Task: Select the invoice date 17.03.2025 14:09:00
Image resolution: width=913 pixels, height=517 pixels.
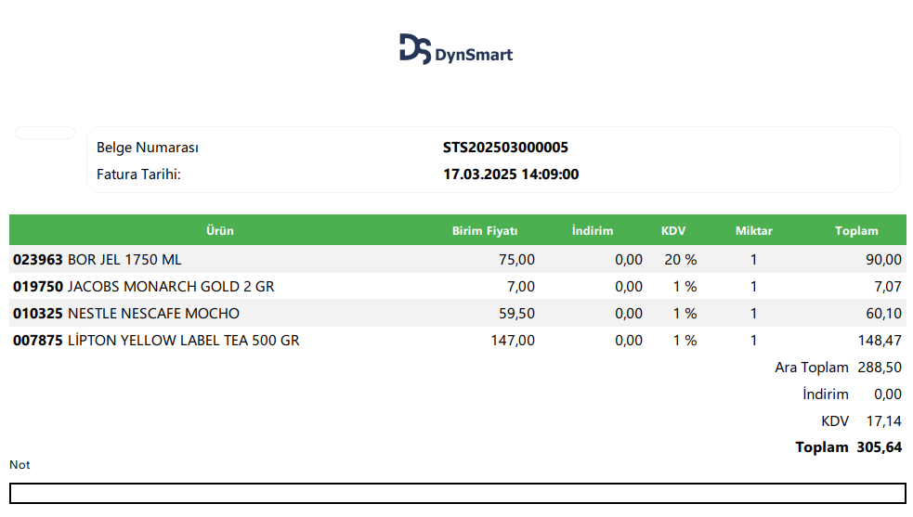Action: coord(511,174)
